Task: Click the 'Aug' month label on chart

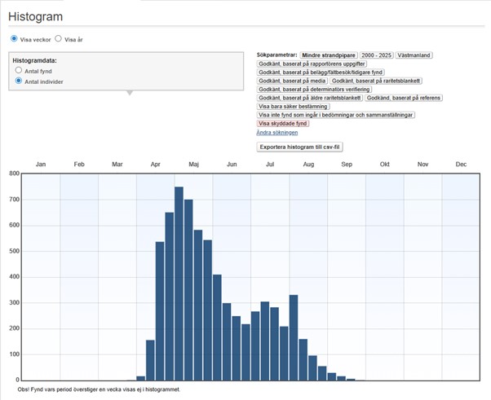Action: point(308,165)
